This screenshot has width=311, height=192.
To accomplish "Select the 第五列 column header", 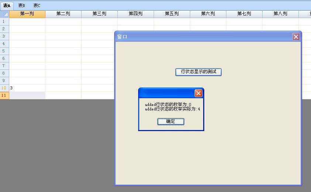I will tap(172, 14).
